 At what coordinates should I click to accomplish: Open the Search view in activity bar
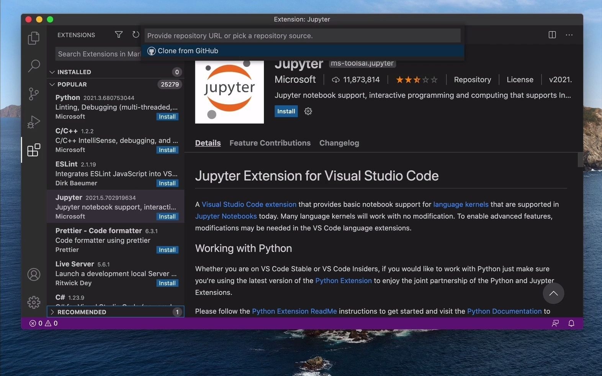(x=34, y=66)
